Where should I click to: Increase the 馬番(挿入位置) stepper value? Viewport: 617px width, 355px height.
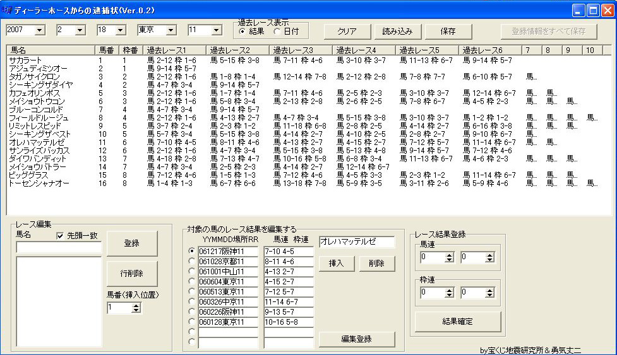pos(136,305)
